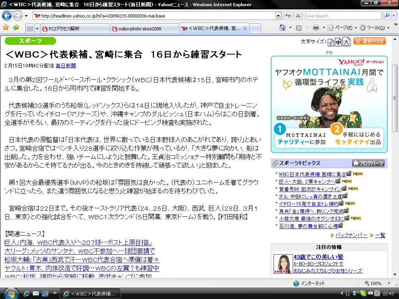Switch to the wabo-photo since2008 tab
399x299 pixels.
pyautogui.click(x=145, y=28)
